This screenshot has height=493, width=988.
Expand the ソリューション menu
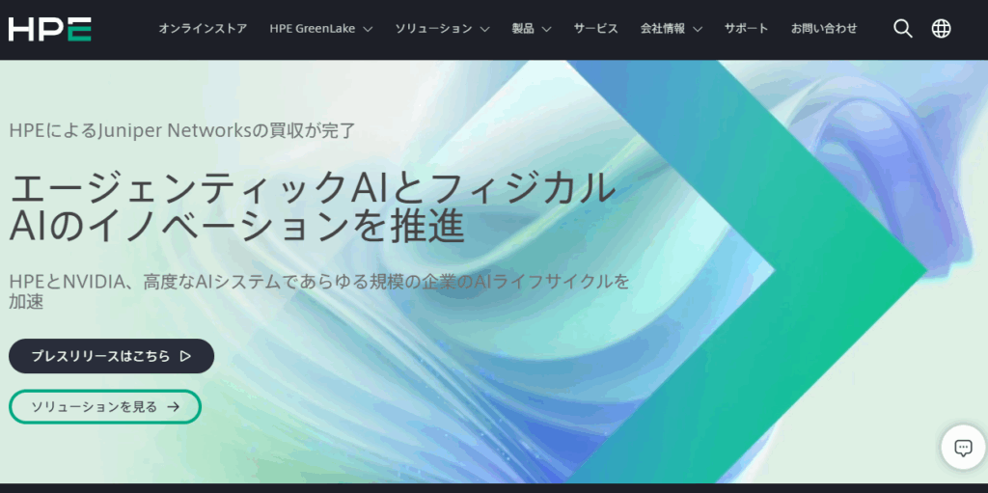click(x=442, y=28)
